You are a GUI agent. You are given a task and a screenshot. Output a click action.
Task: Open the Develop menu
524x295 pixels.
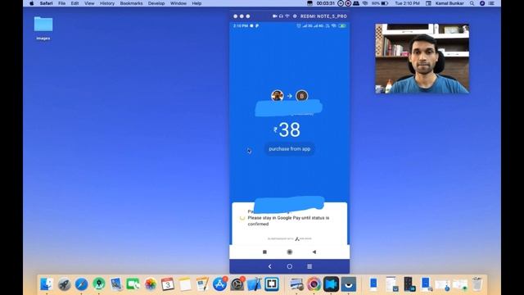click(x=156, y=3)
